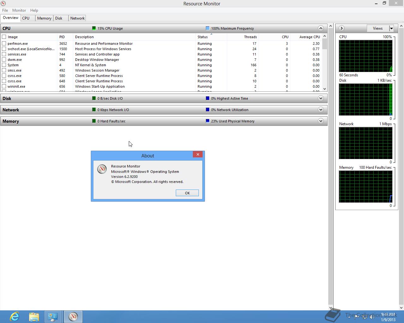Select 'Resource and Performance Monitor' description cell
The width and height of the screenshot is (404, 323).
pyautogui.click(x=104, y=44)
